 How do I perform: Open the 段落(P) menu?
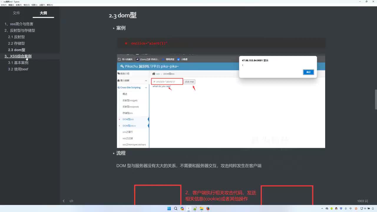[19, 5]
